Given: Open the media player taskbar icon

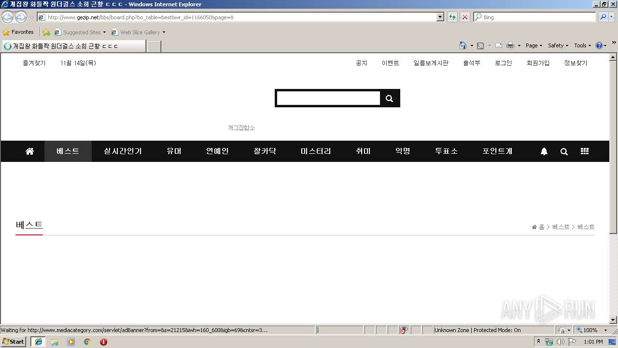Looking at the screenshot, I should [71, 342].
